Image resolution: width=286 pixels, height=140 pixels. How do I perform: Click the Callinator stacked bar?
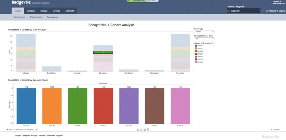tap(26, 53)
